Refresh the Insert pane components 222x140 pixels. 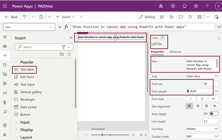click(69, 54)
